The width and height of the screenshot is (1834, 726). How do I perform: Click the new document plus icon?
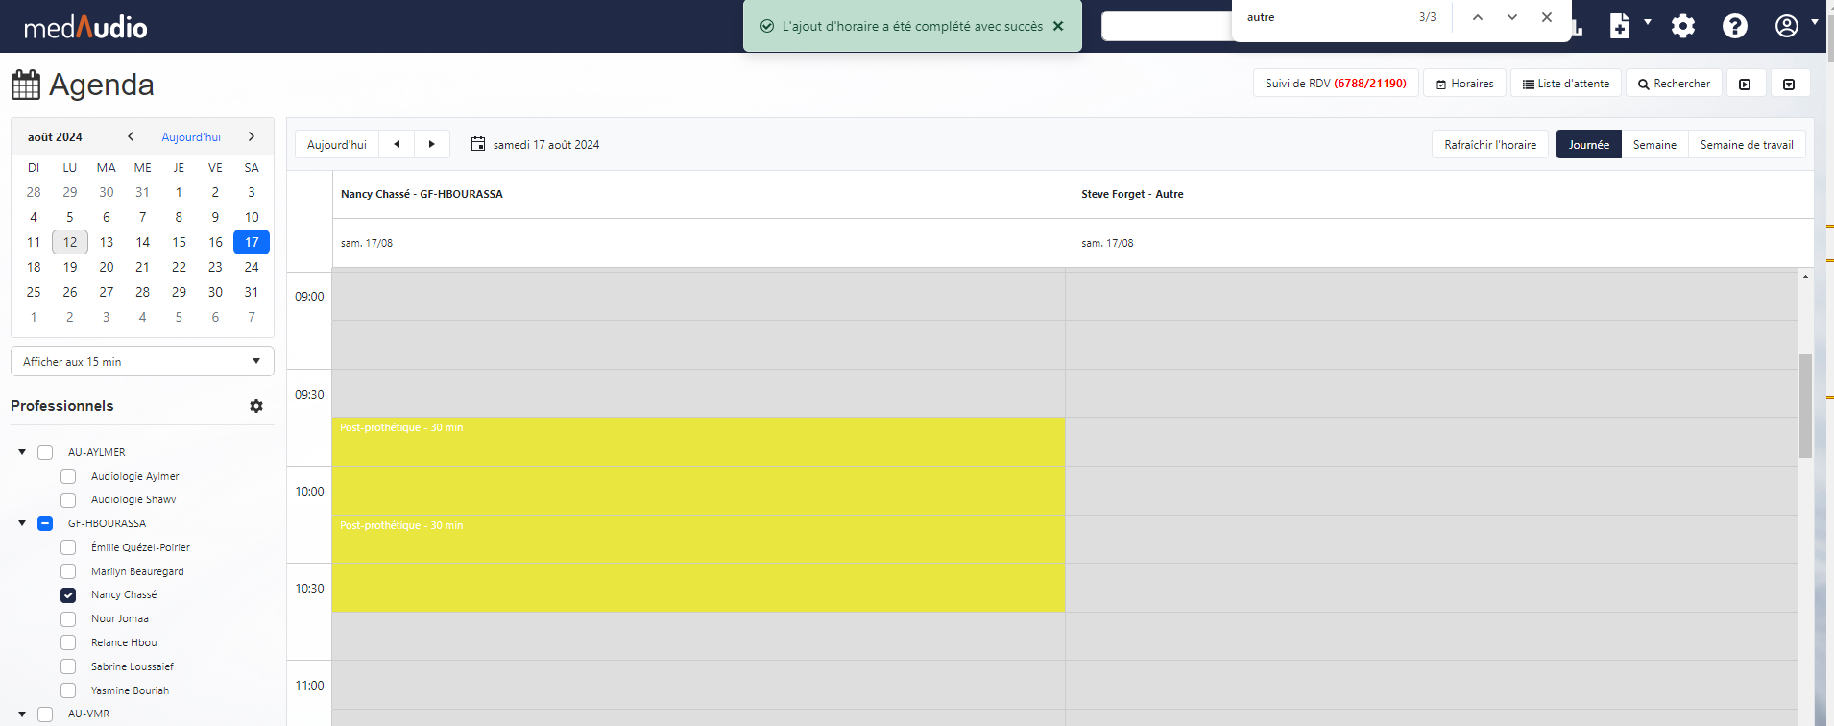1620,26
